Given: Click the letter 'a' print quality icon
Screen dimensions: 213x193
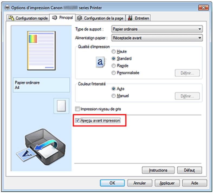Looking at the screenshot, I should pos(100,62).
